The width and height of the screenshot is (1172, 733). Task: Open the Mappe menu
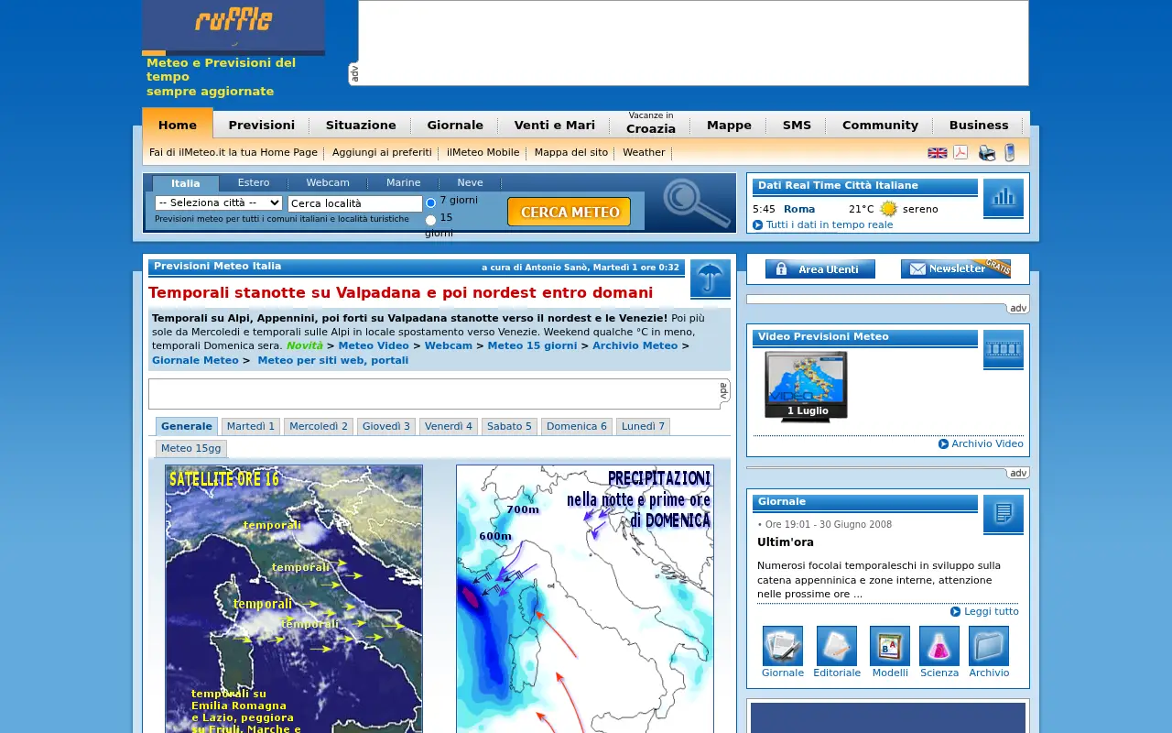click(729, 126)
